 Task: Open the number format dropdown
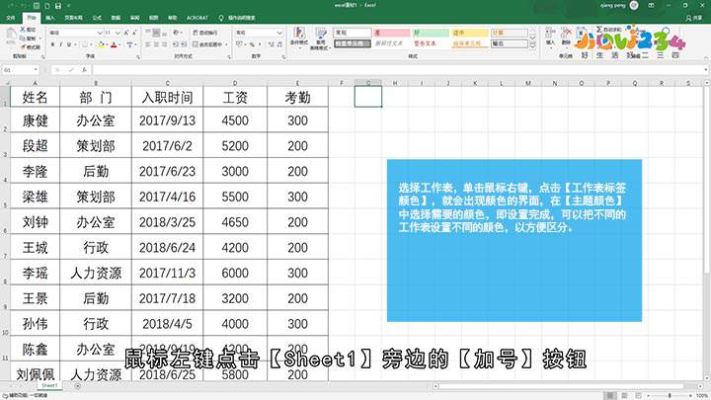pos(279,33)
